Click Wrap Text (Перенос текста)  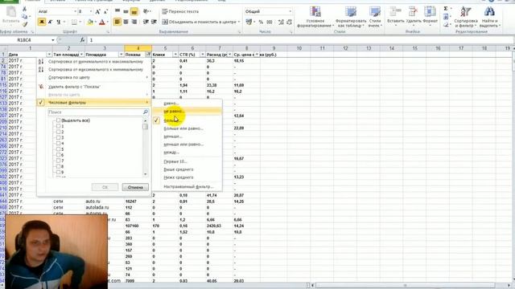(x=180, y=11)
